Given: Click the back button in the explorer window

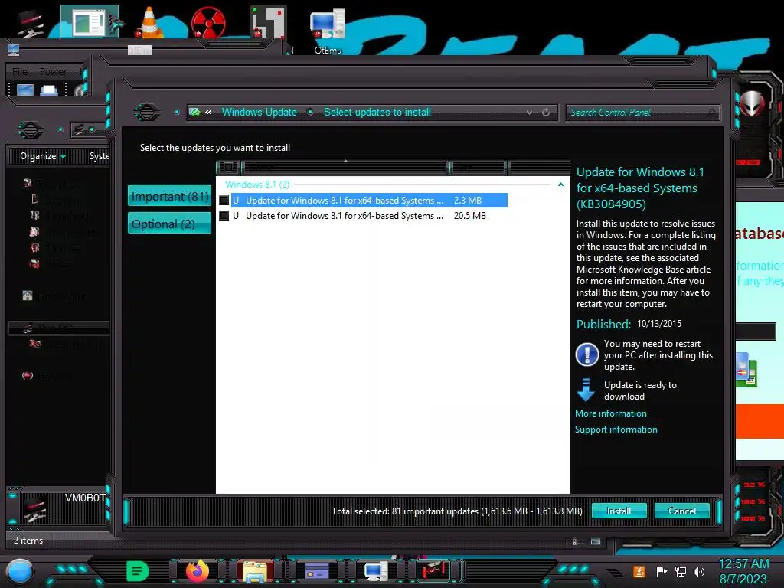Looking at the screenshot, I should tap(31, 130).
